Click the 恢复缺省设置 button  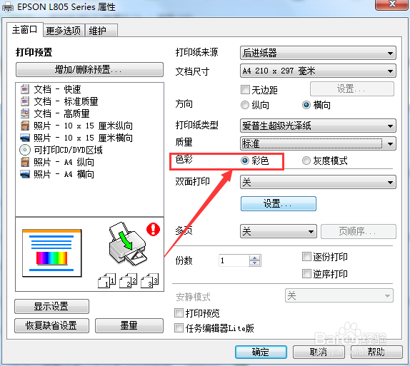pyautogui.click(x=51, y=325)
